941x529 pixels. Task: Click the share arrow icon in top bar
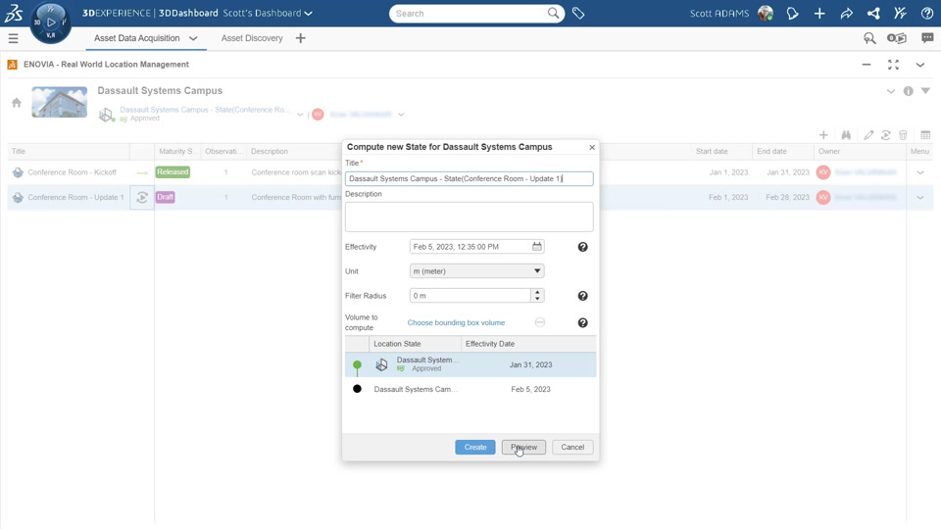[846, 13]
